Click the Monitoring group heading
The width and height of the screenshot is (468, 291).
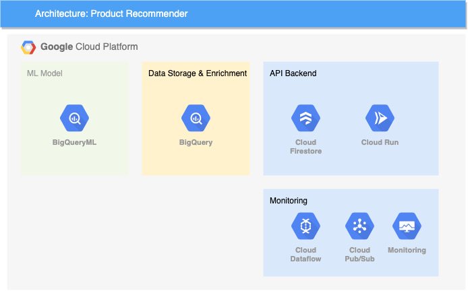pyautogui.click(x=289, y=201)
